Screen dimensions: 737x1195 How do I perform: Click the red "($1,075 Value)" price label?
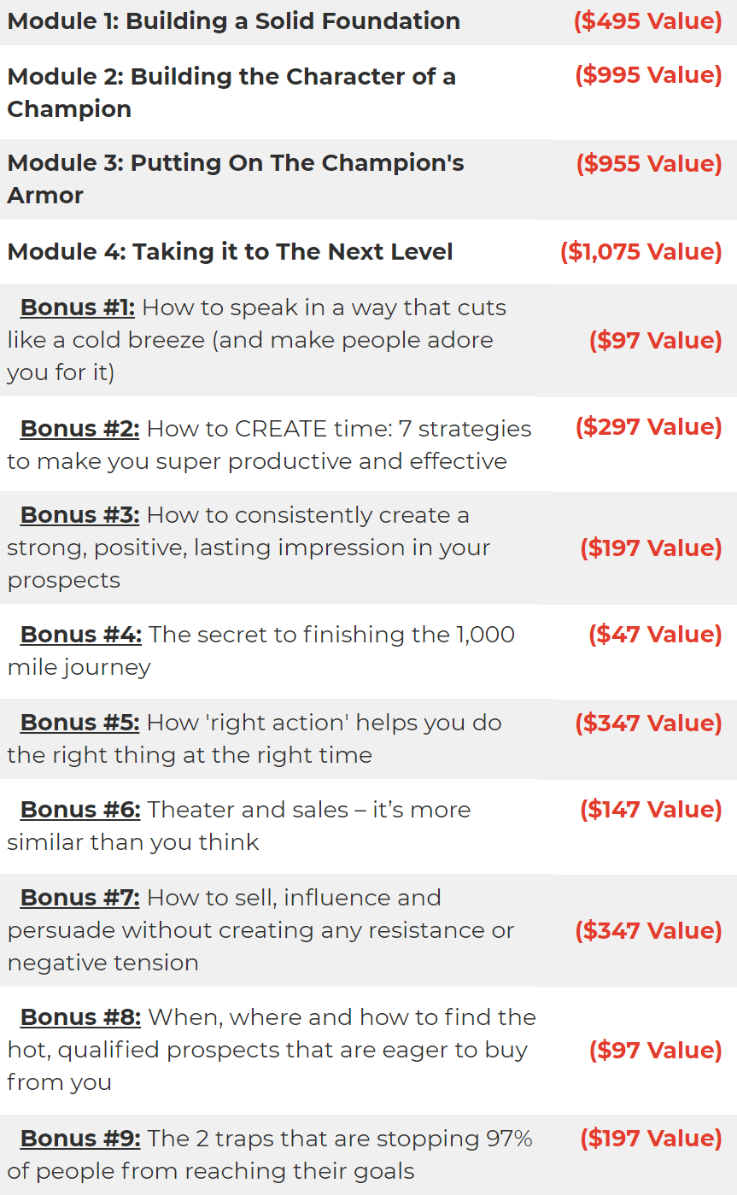point(640,252)
